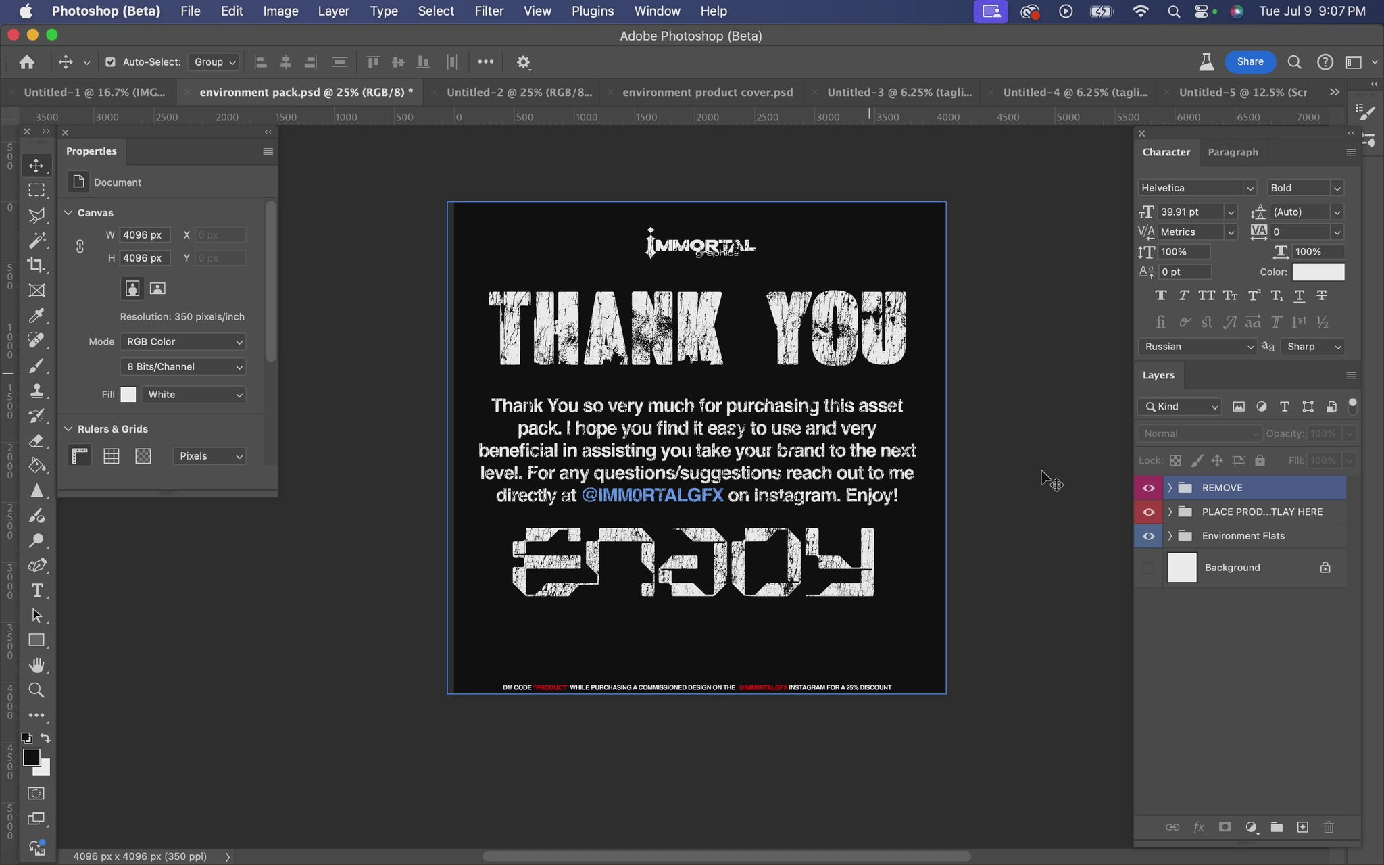This screenshot has height=865, width=1384.
Task: Toggle All Caps text style
Action: click(x=1206, y=295)
